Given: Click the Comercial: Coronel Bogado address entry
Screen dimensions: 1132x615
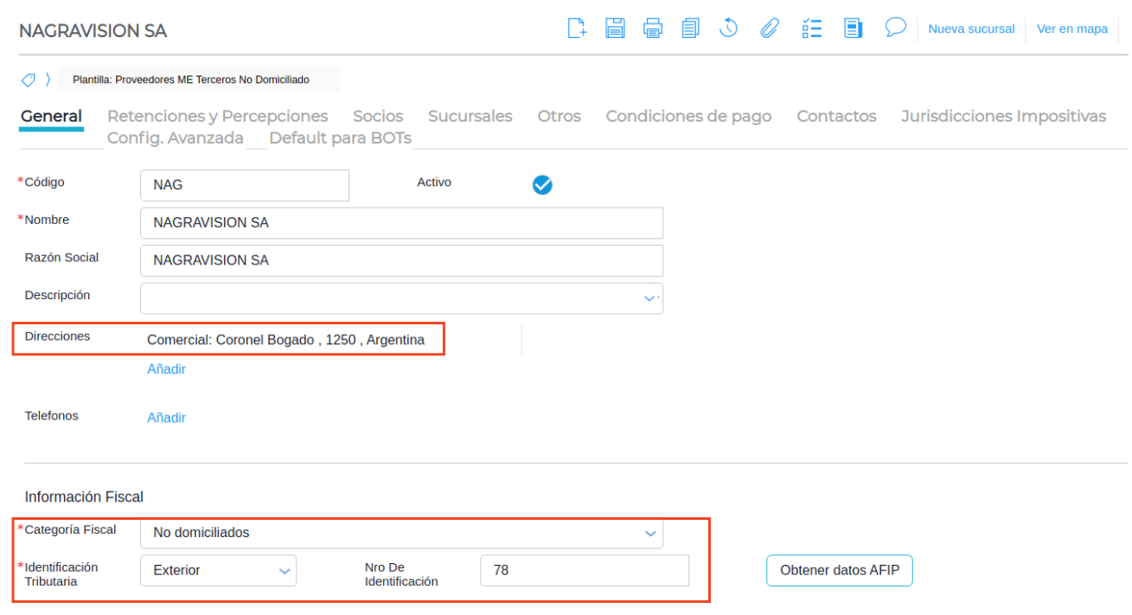Looking at the screenshot, I should [285, 340].
